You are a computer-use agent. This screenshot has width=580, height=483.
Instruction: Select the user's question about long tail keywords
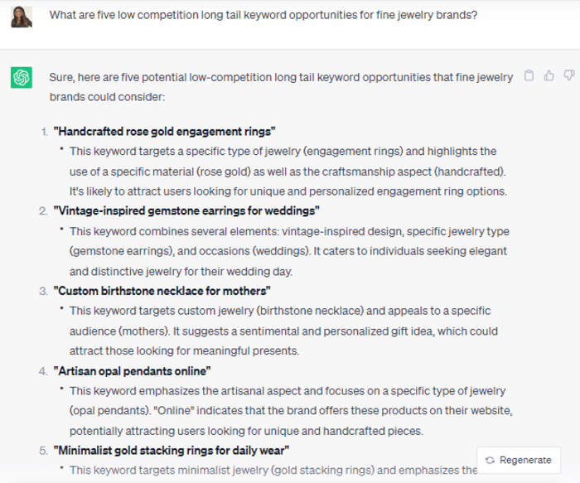tap(263, 15)
